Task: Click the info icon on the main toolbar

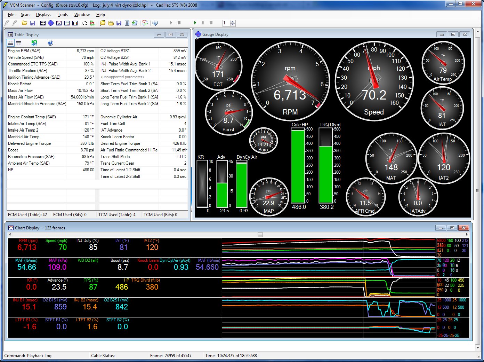Action: (x=154, y=23)
